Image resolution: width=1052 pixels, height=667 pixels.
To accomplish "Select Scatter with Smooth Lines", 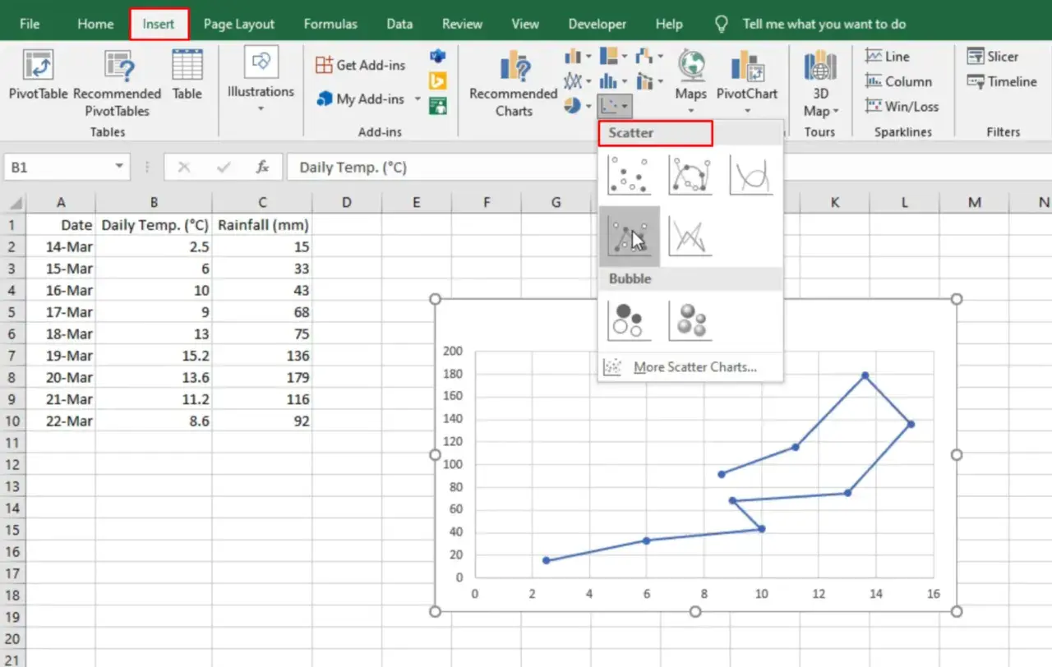I will [751, 175].
